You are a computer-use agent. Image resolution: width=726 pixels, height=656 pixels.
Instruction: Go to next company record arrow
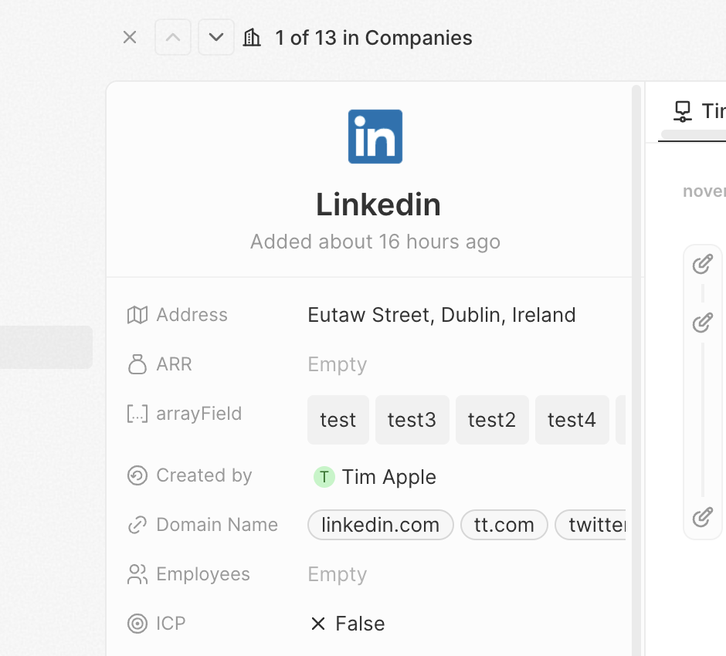tap(216, 37)
